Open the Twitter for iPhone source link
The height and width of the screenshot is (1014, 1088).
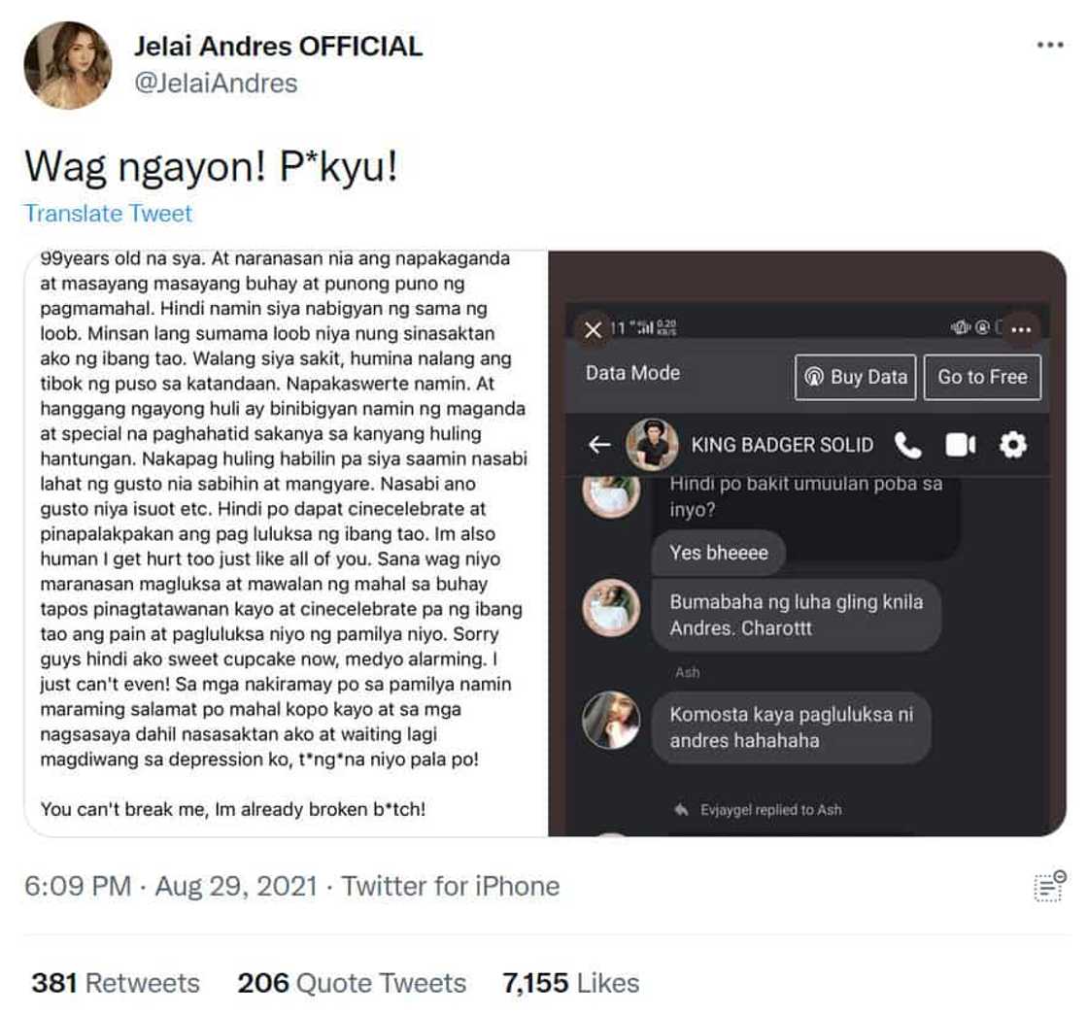(x=451, y=886)
